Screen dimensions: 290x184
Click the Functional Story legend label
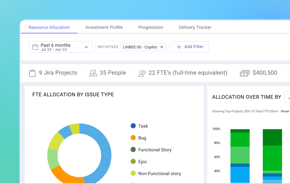(x=155, y=150)
